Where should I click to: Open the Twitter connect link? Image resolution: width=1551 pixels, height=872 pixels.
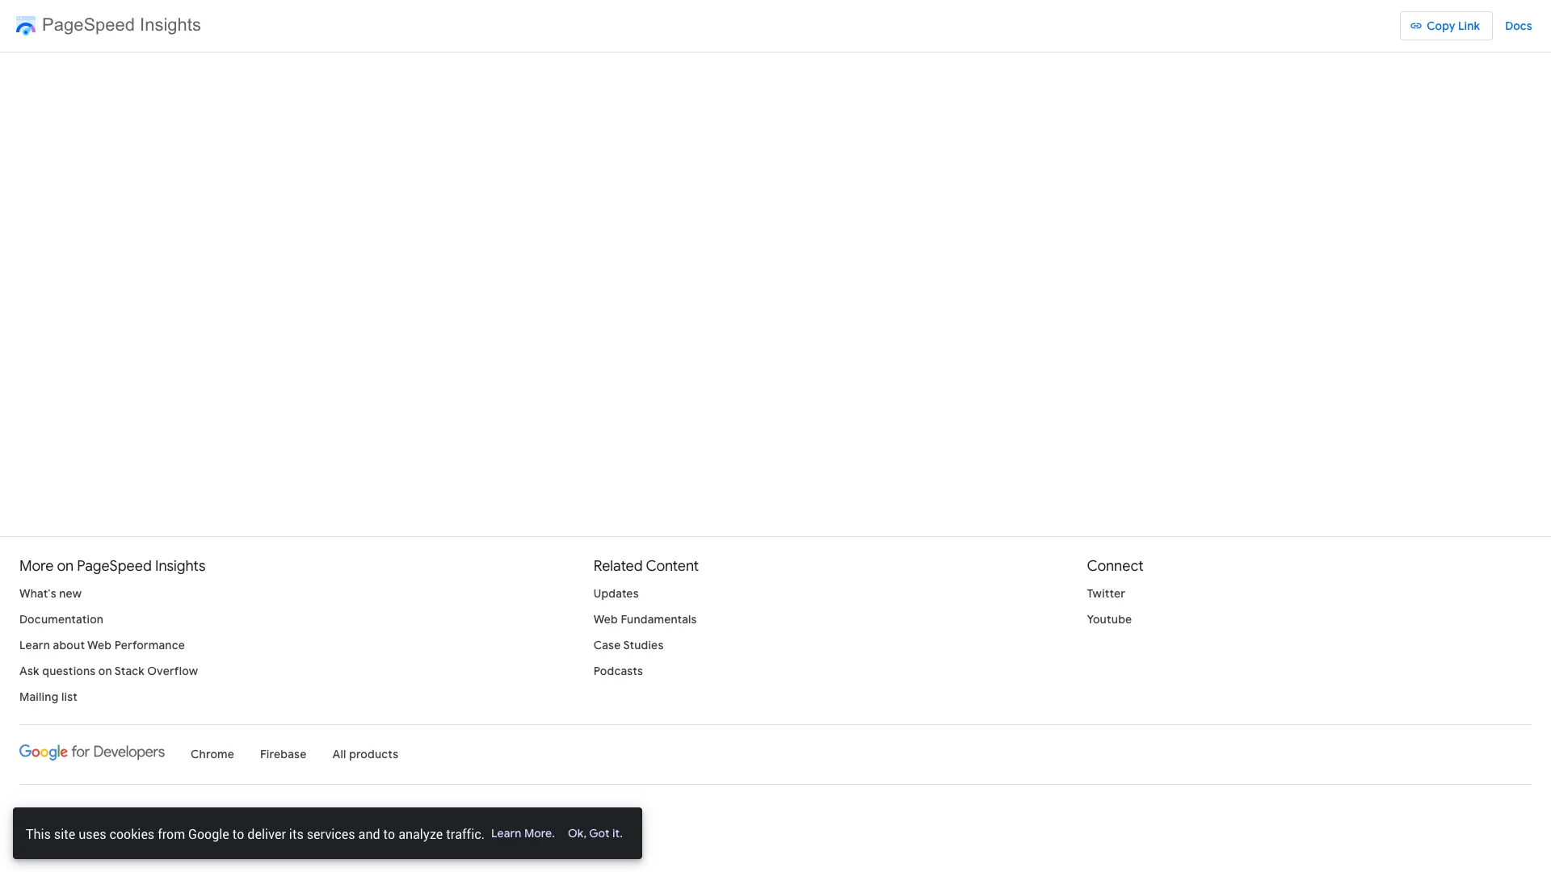click(1105, 593)
